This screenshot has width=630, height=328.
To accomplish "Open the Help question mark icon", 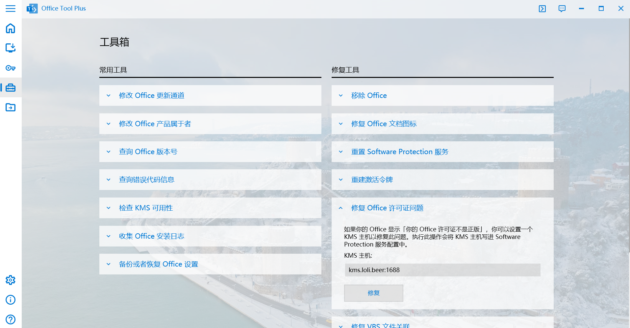I will (11, 319).
